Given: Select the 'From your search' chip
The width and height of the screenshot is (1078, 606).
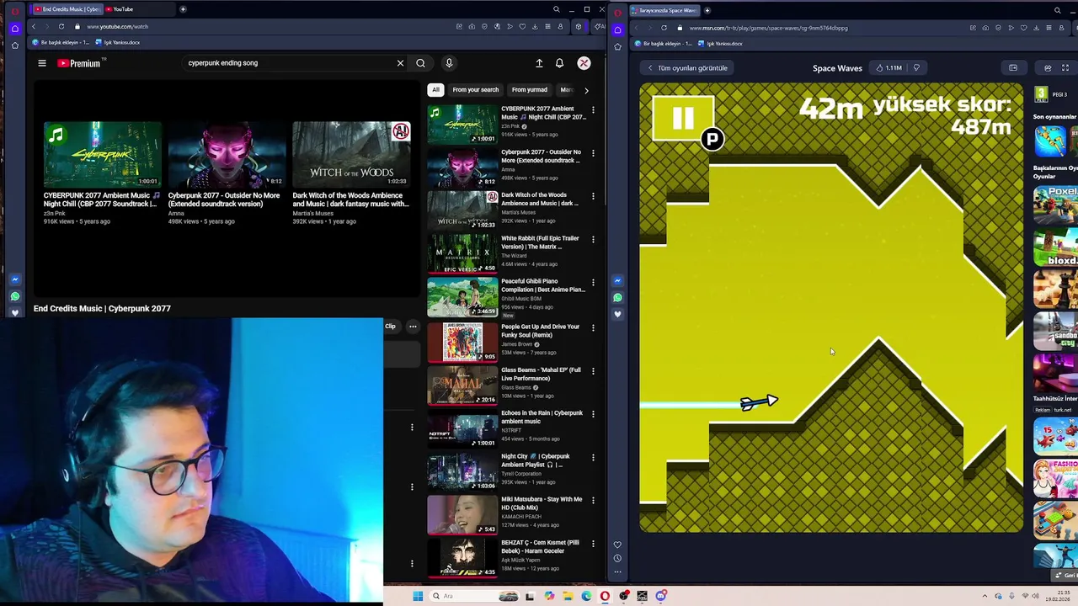Looking at the screenshot, I should (x=475, y=89).
